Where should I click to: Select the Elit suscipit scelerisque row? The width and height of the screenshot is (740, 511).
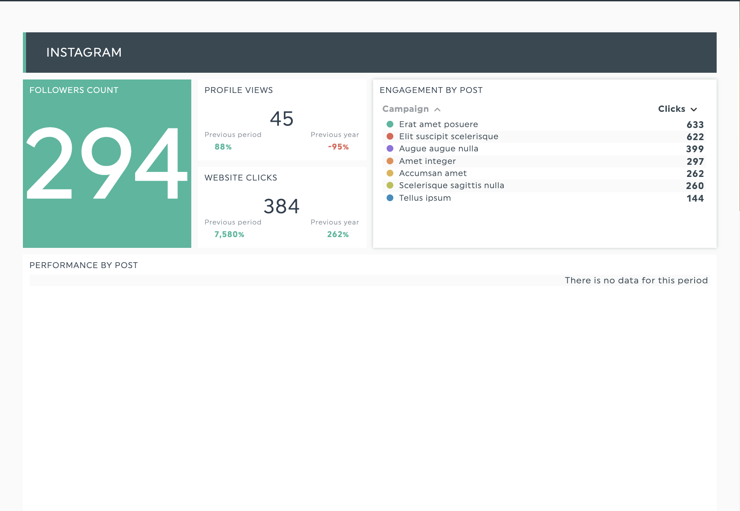click(x=544, y=137)
